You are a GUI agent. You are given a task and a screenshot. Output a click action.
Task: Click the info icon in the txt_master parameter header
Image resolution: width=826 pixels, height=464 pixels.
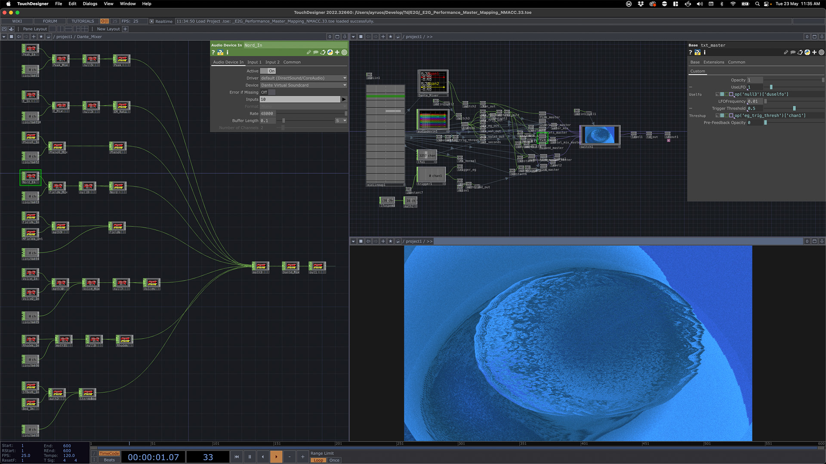coord(705,52)
